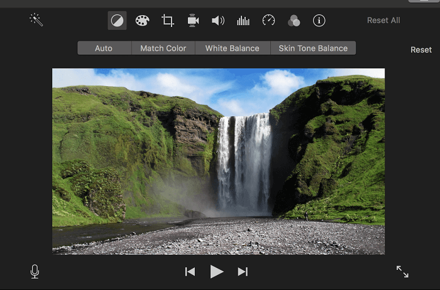Screen dimensions: 440x290
Task: Open Color Correction palette tool
Action: pyautogui.click(x=143, y=21)
